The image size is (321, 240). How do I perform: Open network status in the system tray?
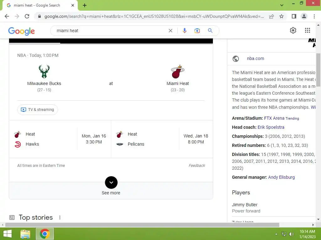[x=284, y=234]
